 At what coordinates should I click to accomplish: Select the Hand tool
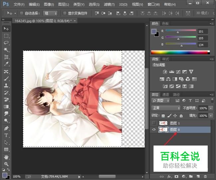pos(6,157)
